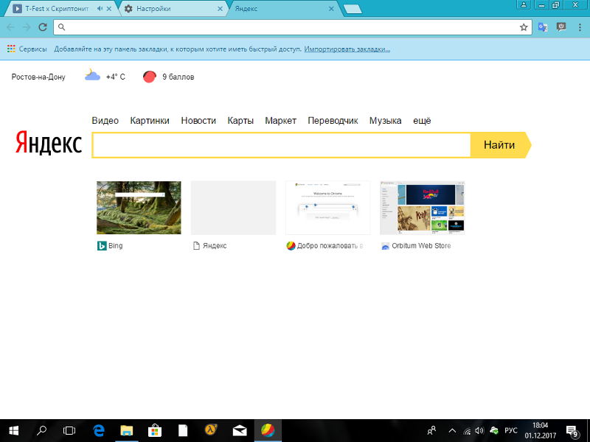Image resolution: width=590 pixels, height=442 pixels.
Task: Go back with the browser back arrow
Action: [10, 27]
